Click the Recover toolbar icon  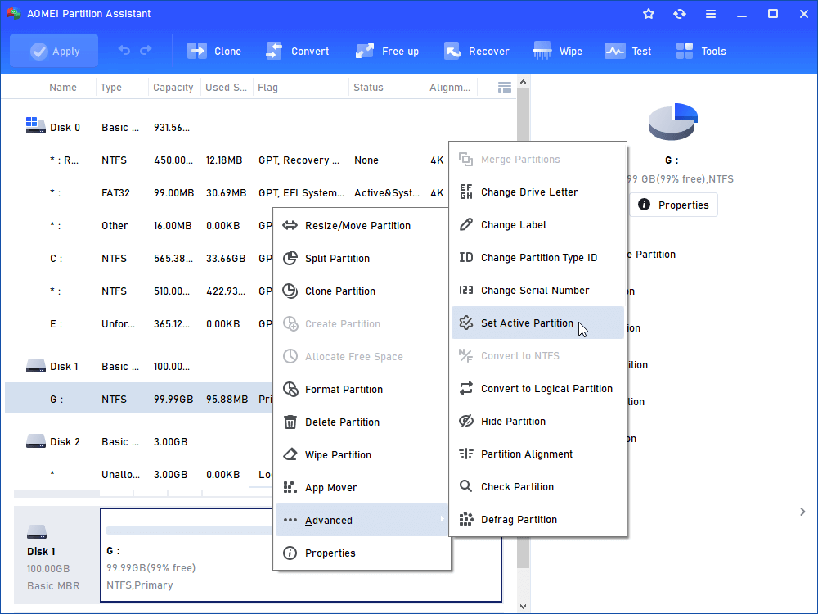[x=477, y=51]
